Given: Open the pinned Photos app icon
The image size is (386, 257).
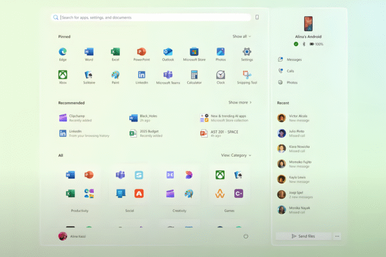Looking at the screenshot, I should 221,54.
